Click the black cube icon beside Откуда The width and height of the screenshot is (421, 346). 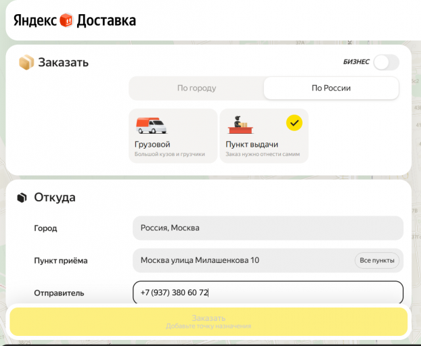coord(22,198)
